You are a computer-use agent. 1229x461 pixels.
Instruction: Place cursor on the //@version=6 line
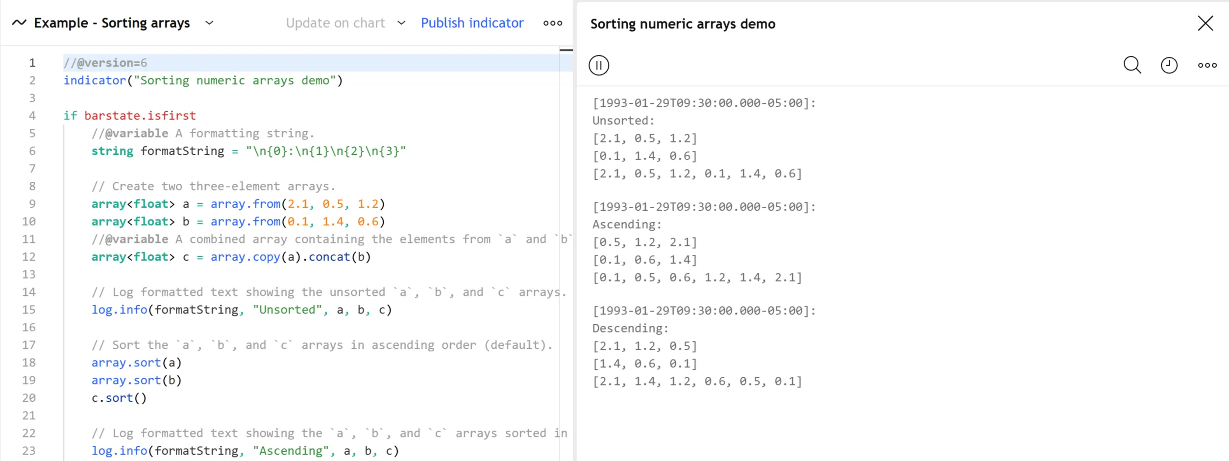pyautogui.click(x=105, y=63)
